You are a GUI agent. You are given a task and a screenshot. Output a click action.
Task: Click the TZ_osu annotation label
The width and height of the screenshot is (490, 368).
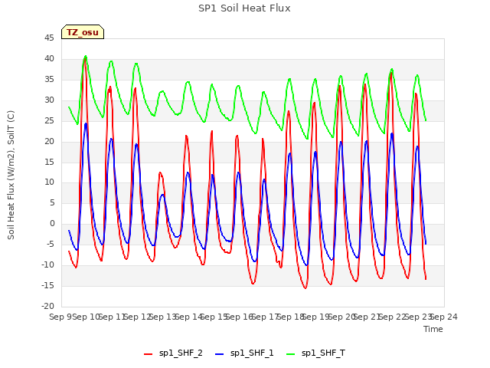(x=83, y=32)
